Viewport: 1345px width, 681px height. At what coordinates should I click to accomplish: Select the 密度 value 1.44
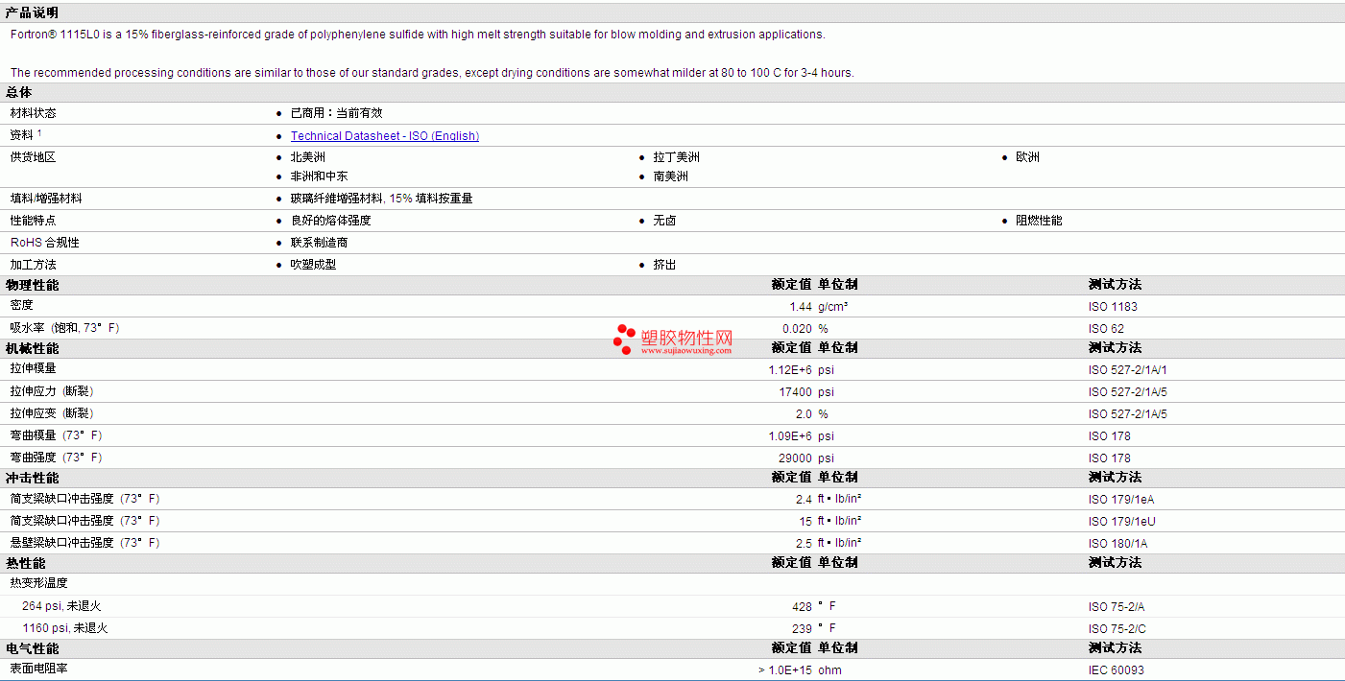point(801,307)
